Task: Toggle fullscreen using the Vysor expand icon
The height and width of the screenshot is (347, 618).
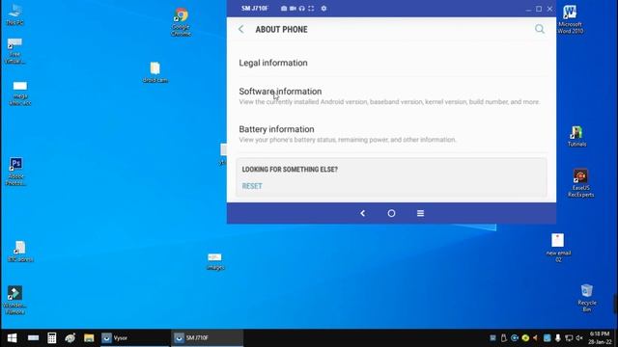Action: [x=311, y=9]
